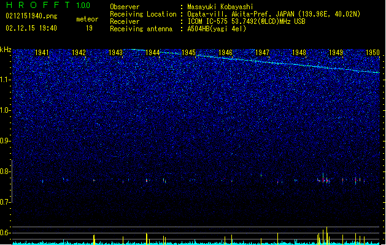Viewport: 386px width, 245px height.
Task: Click the 1948 time marker
Action: [299, 52]
